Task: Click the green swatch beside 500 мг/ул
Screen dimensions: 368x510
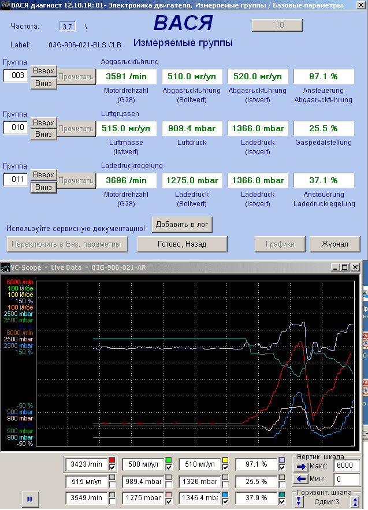Action: 168,460
